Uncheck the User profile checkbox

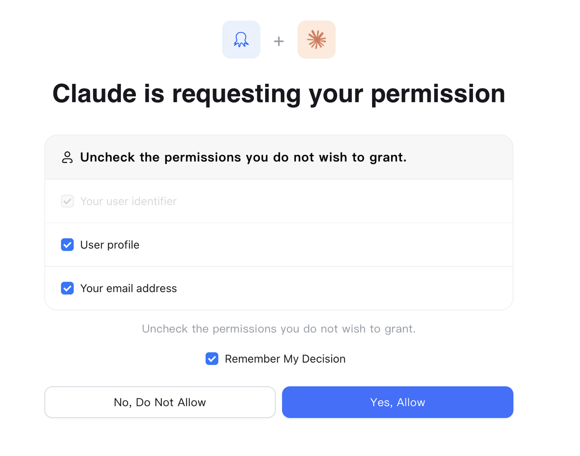[x=68, y=245]
